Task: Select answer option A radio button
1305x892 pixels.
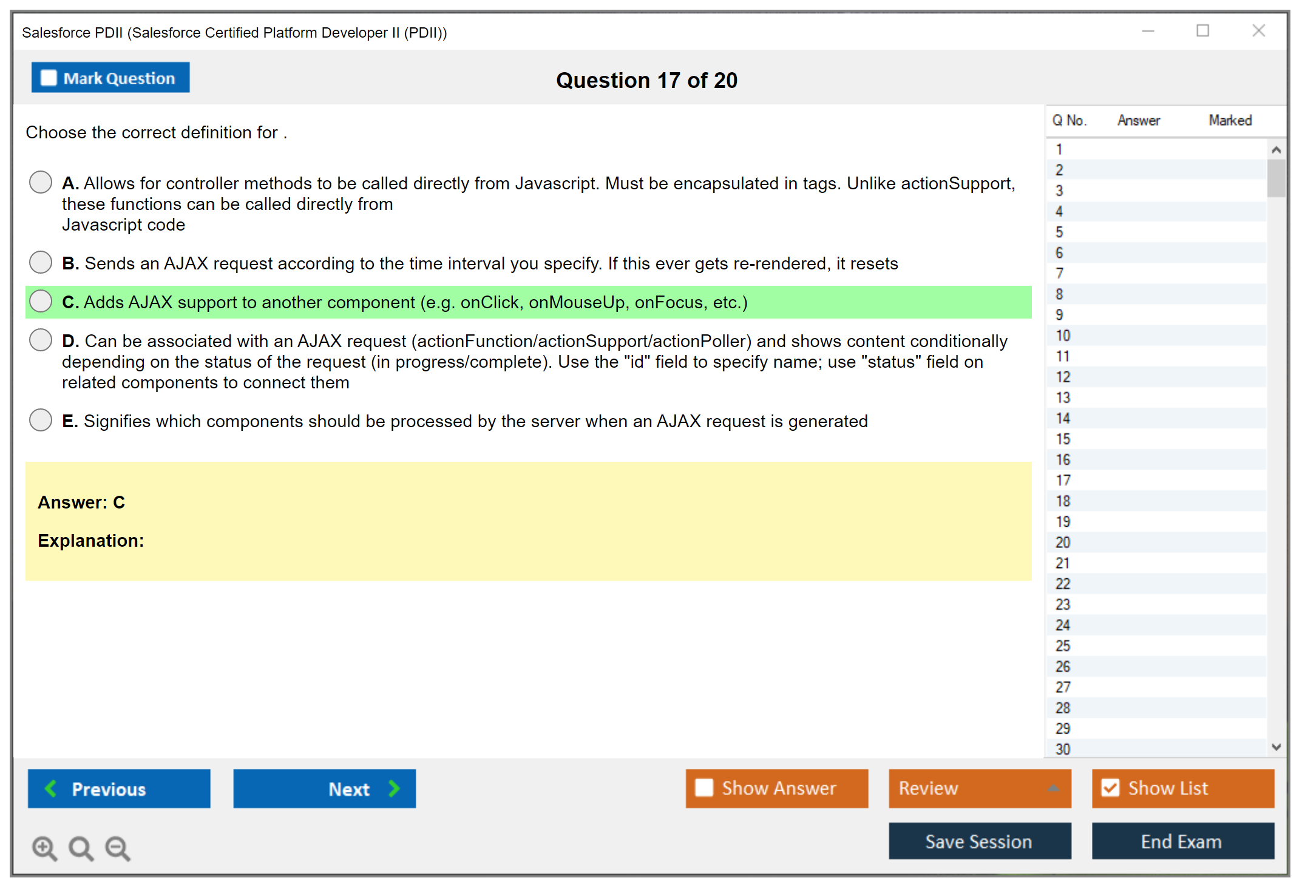Action: point(41,182)
